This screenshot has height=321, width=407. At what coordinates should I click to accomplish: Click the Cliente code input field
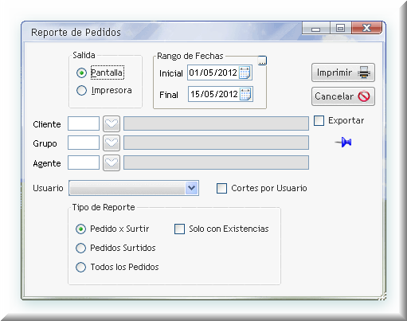[84, 123]
